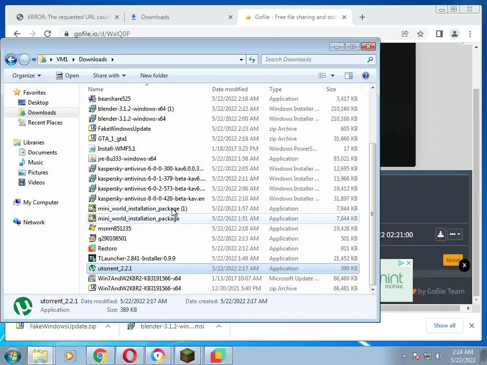
Task: Select GTA_1_gta1 zip archive icon
Action: click(x=92, y=138)
